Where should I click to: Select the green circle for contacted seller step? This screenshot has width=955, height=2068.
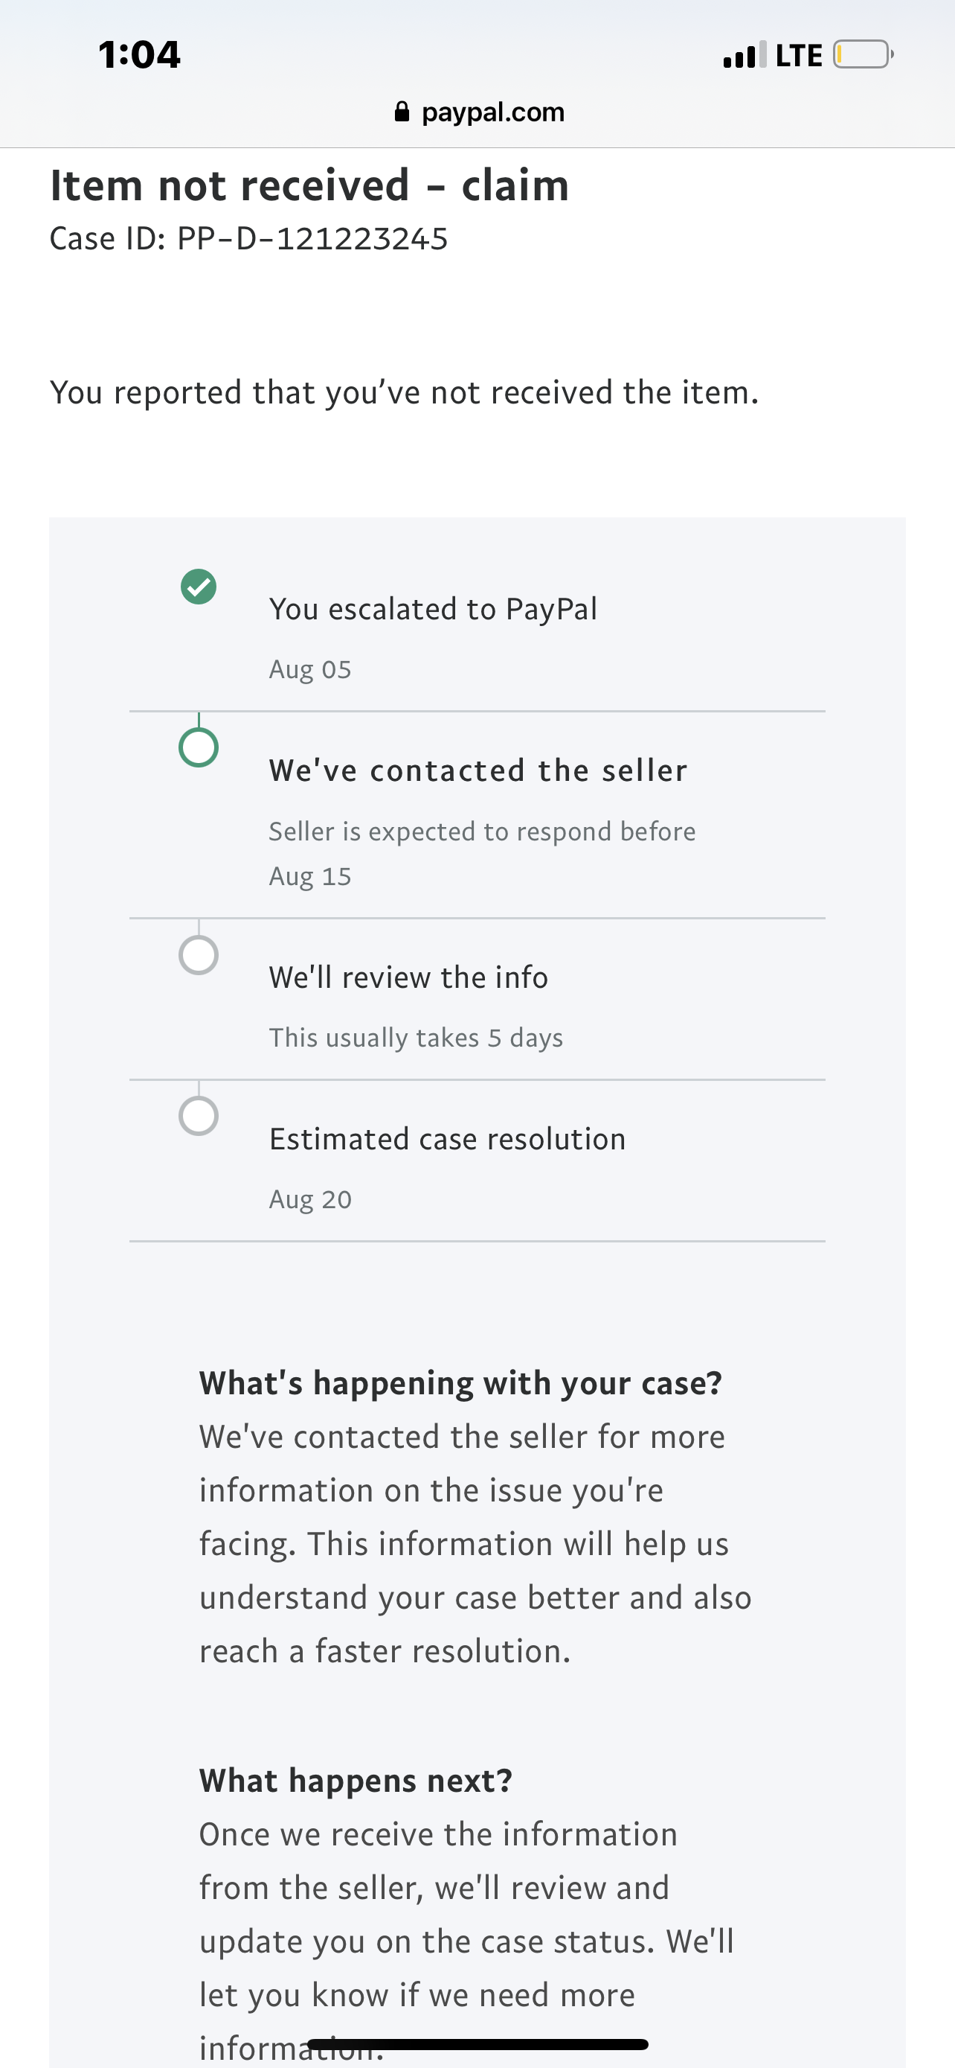point(198,747)
